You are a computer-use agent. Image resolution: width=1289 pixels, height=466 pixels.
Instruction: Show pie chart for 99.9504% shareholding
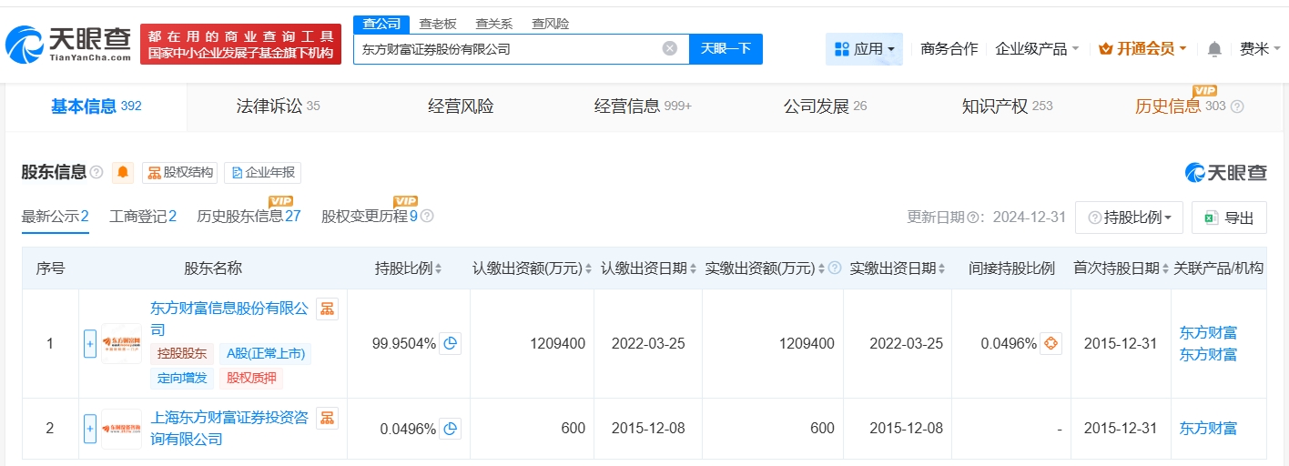(450, 343)
